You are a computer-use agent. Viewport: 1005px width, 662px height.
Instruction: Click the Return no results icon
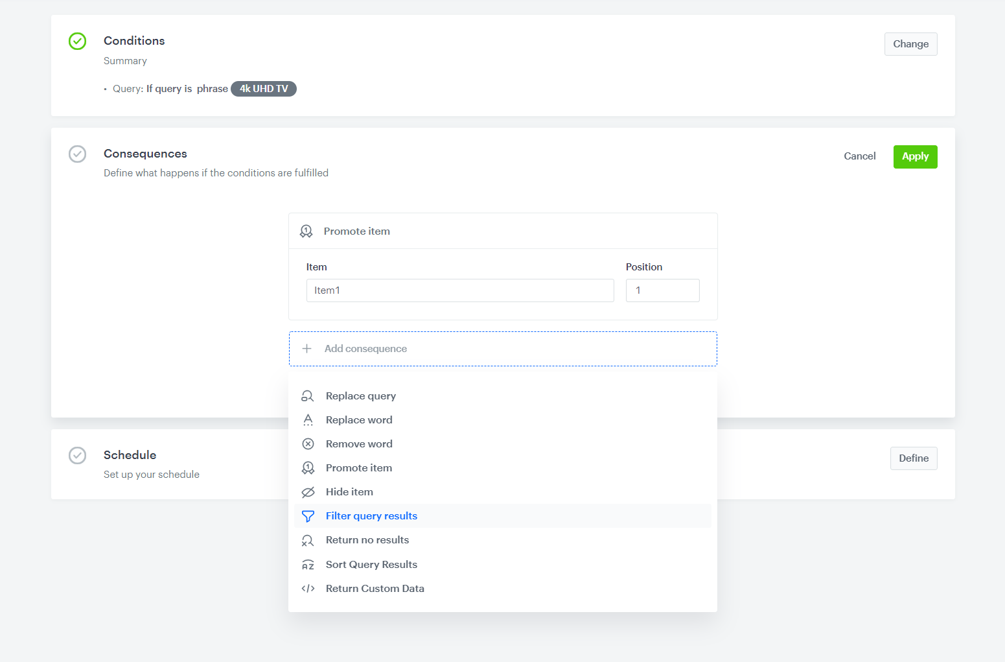[x=308, y=540]
